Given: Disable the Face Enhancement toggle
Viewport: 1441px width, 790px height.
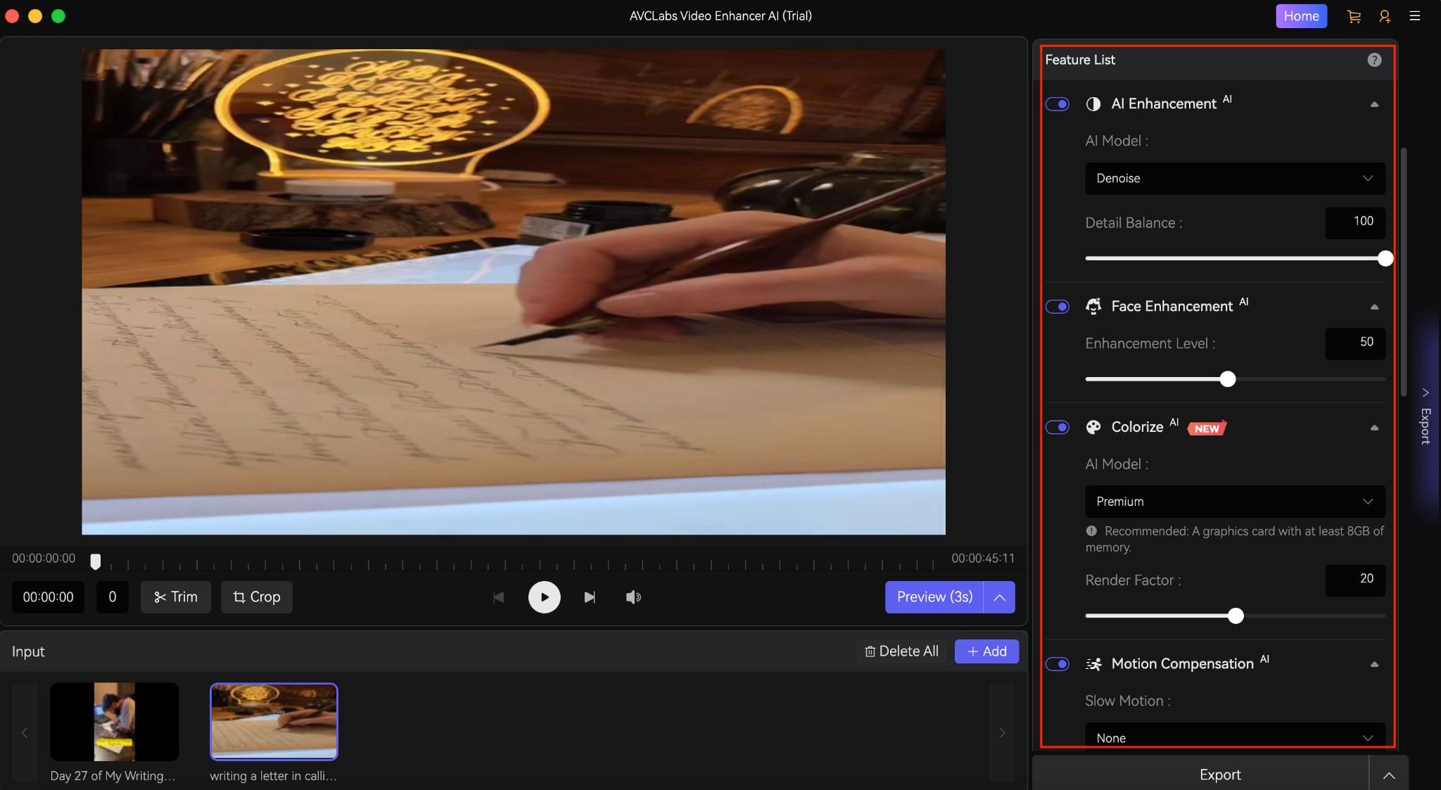Looking at the screenshot, I should (x=1058, y=307).
